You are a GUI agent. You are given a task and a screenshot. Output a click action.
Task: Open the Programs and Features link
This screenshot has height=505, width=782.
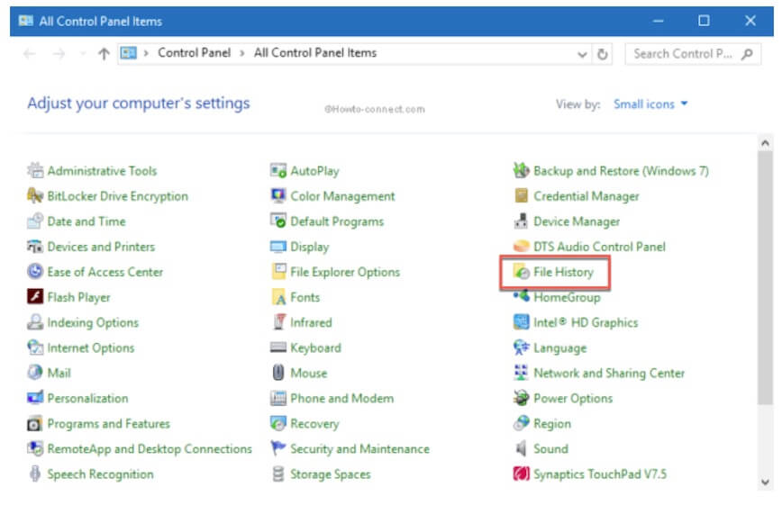pos(108,423)
